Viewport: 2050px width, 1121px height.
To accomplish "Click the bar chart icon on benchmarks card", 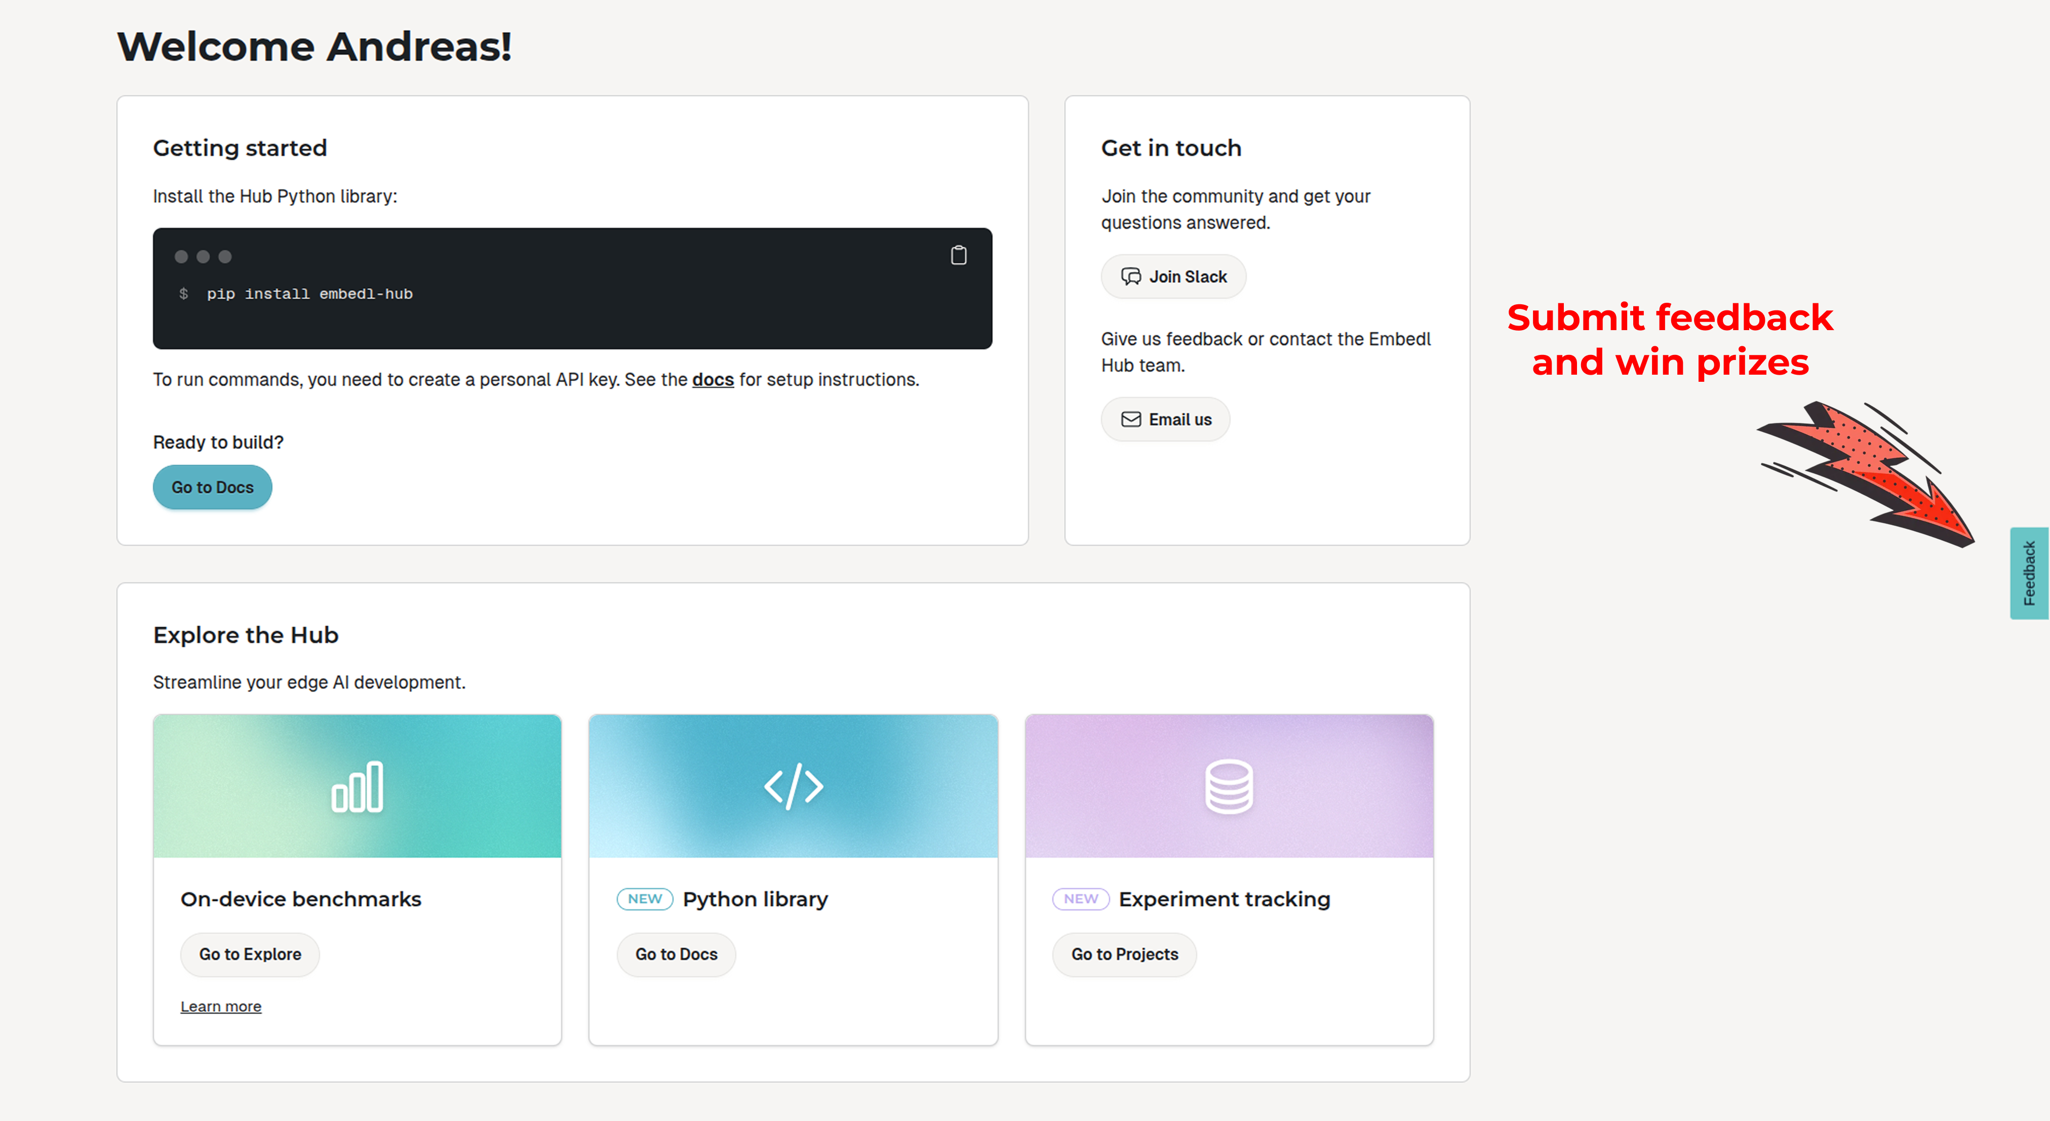I will pyautogui.click(x=357, y=787).
